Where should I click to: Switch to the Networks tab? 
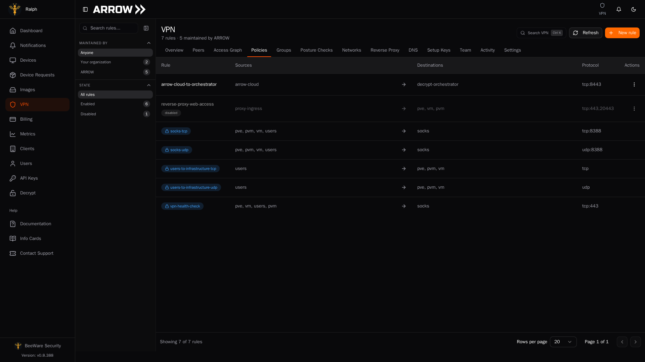[351, 50]
